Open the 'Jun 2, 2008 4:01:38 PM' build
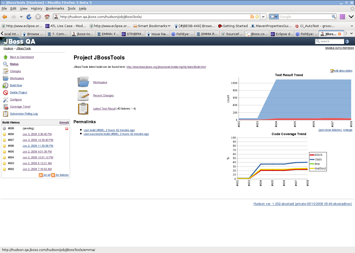355x253 pixels. 37,152
